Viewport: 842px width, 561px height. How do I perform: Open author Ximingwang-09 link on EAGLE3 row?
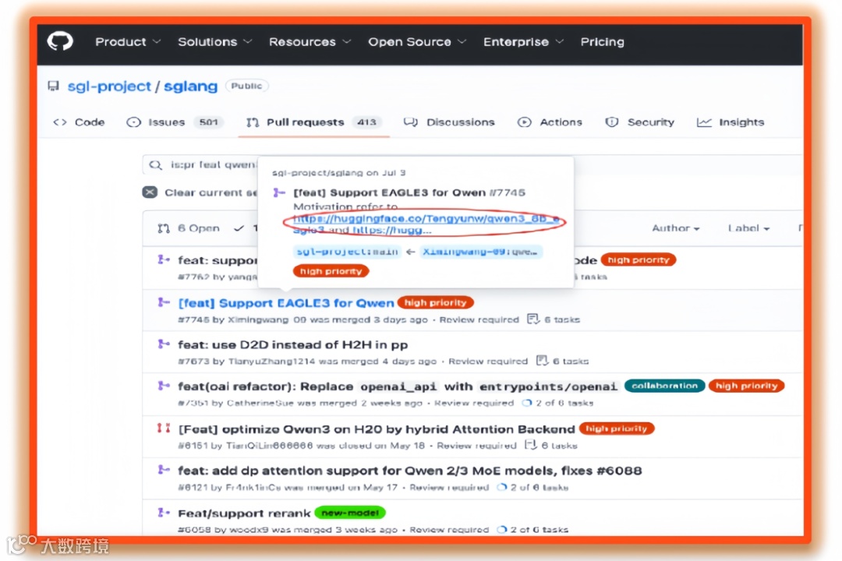(267, 320)
